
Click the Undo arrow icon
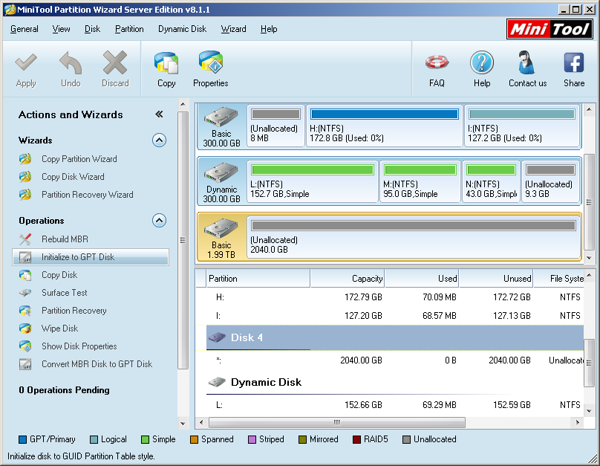tap(71, 68)
